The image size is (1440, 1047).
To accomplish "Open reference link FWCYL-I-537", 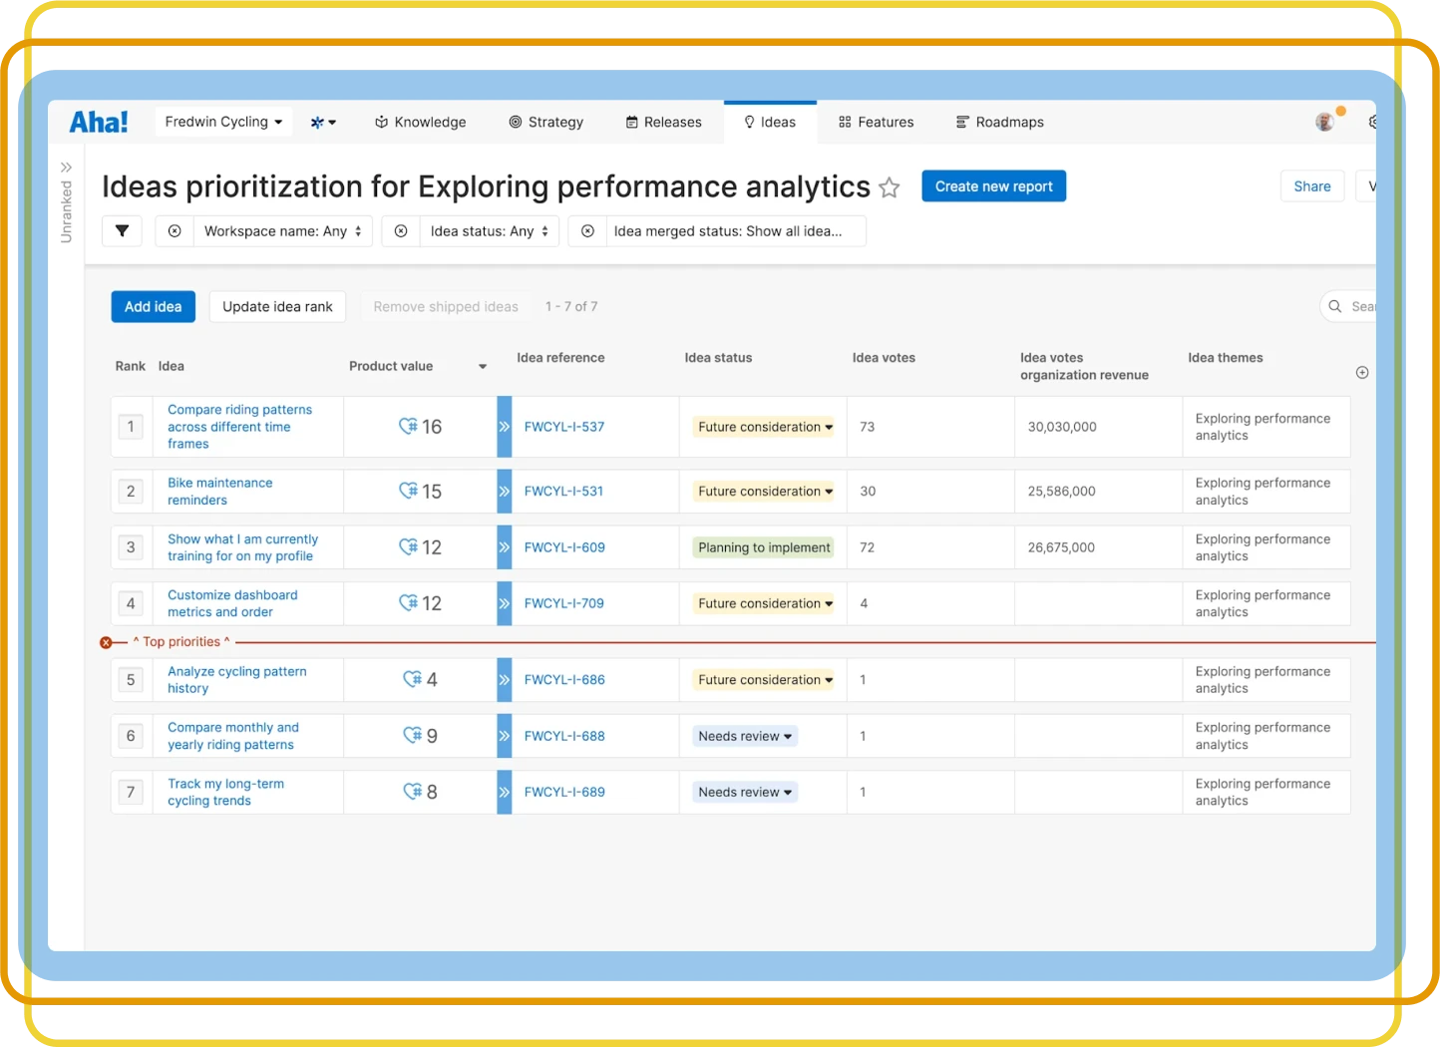I will [x=564, y=427].
